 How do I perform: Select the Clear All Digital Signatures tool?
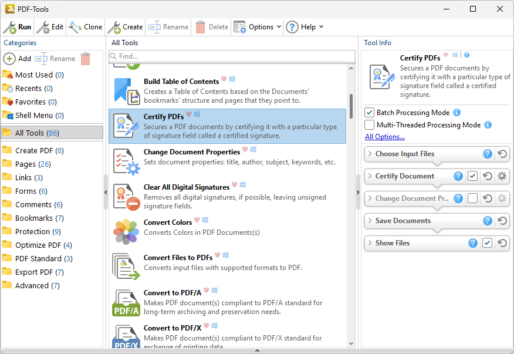point(186,187)
